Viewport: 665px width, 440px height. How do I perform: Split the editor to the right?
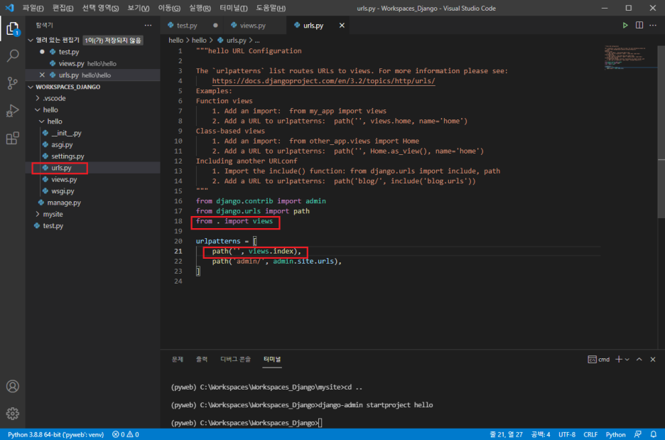point(639,26)
